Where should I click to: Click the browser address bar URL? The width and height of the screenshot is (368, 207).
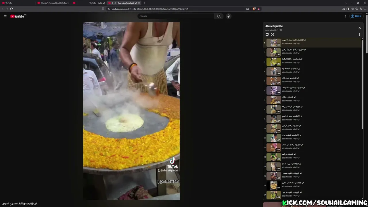[150, 9]
